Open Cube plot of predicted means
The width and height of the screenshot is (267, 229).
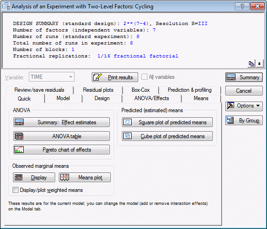coord(167,136)
